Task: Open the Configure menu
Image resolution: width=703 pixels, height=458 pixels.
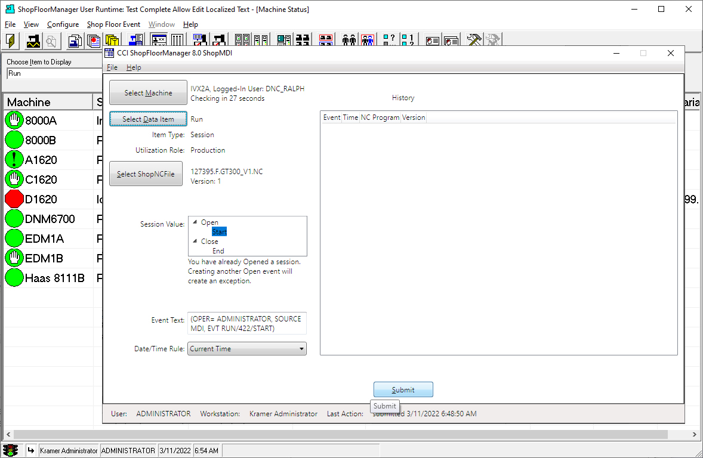Action: point(63,24)
